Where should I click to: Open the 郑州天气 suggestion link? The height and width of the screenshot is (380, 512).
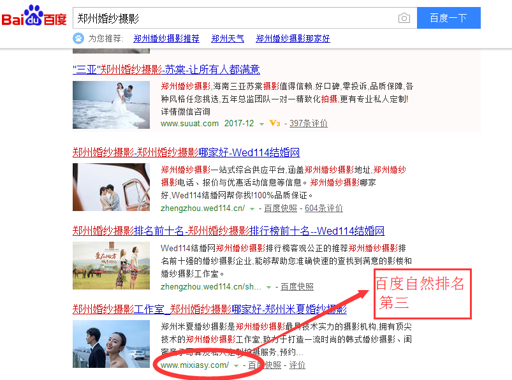[228, 38]
